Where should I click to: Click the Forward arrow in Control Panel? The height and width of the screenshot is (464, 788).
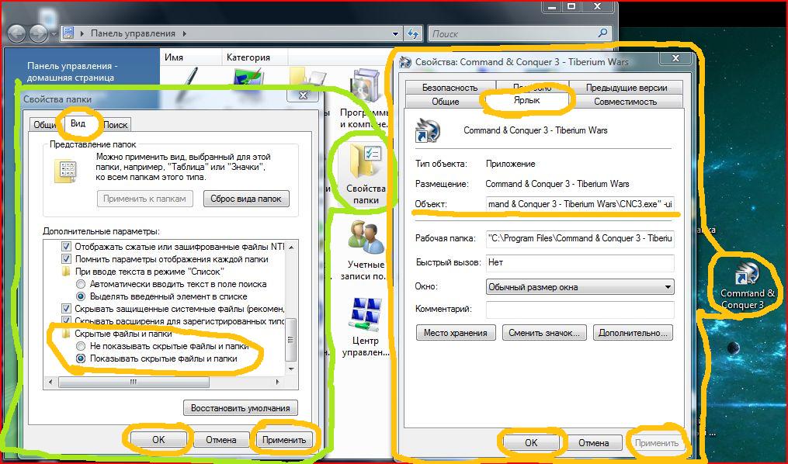[38, 34]
